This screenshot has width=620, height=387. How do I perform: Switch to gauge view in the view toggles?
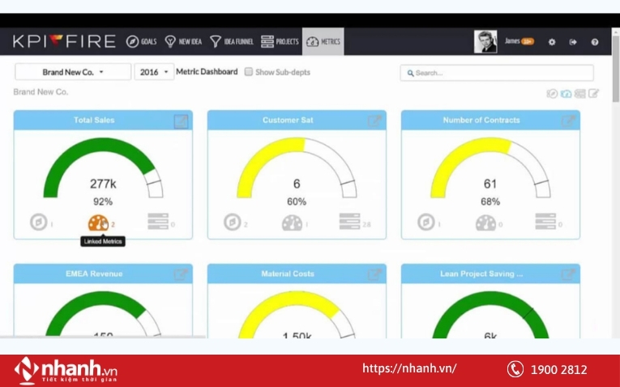click(566, 94)
